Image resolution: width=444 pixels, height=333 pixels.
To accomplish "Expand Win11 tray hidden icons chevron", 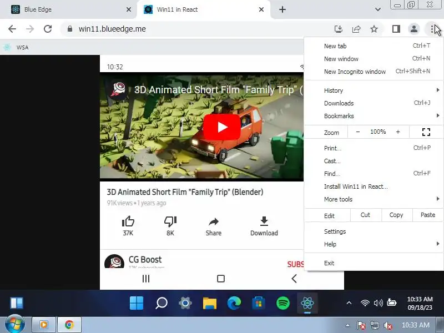I will pos(349,303).
